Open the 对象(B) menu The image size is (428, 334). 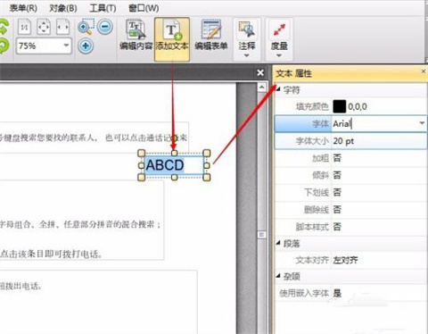pyautogui.click(x=63, y=8)
